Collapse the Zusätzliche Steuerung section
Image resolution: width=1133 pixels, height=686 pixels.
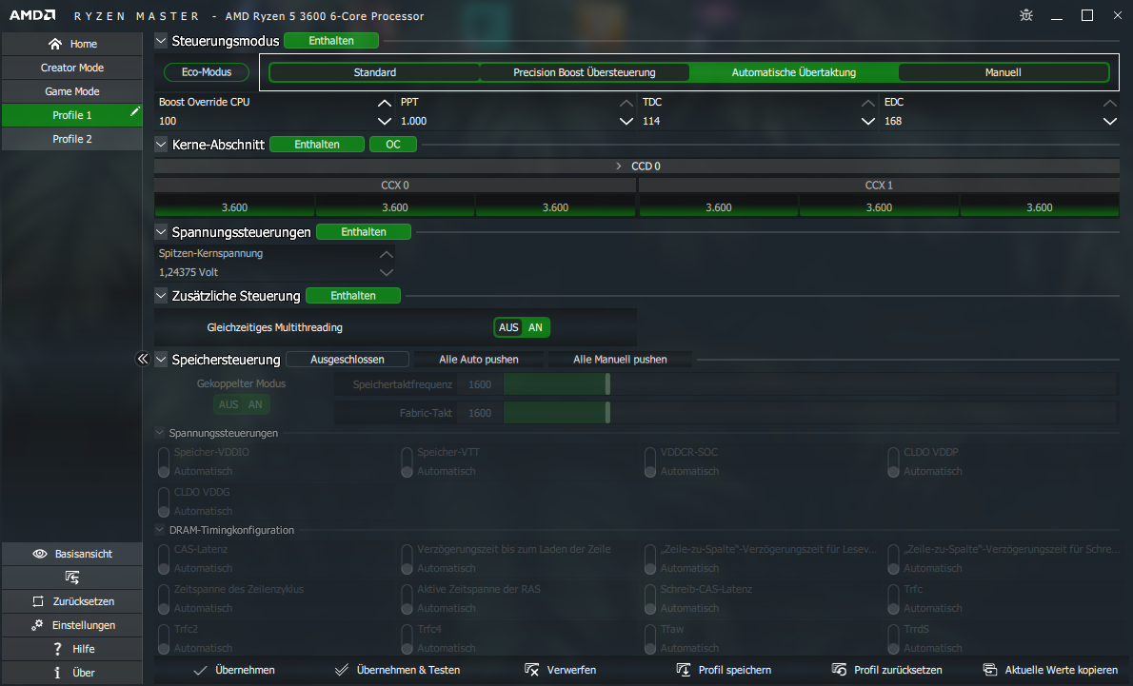tap(161, 295)
